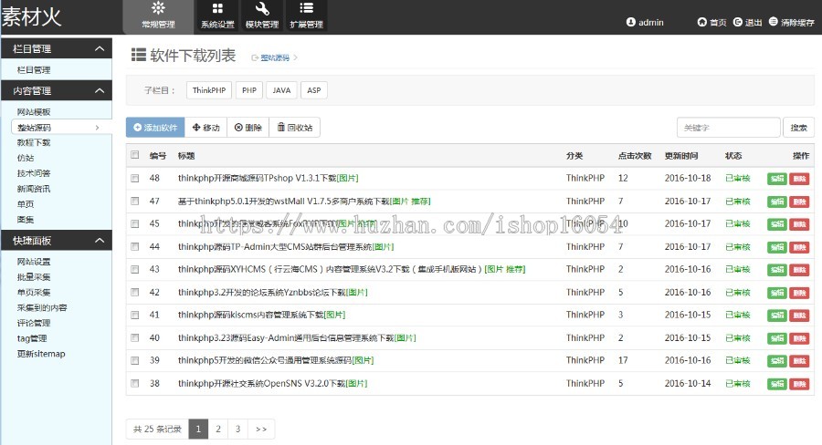Click the 关键字 search input field
The width and height of the screenshot is (822, 445).
tap(729, 128)
